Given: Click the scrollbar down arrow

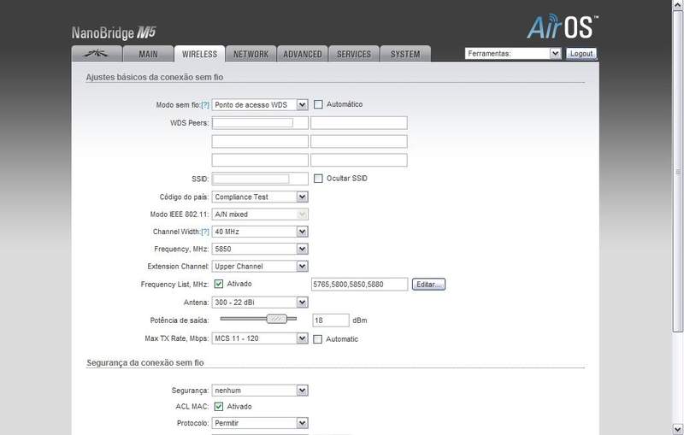Looking at the screenshot, I should (x=678, y=428).
